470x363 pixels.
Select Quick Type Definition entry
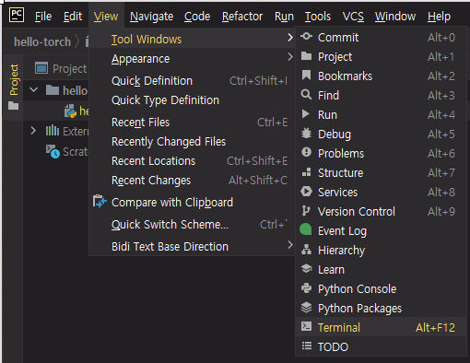click(193, 100)
